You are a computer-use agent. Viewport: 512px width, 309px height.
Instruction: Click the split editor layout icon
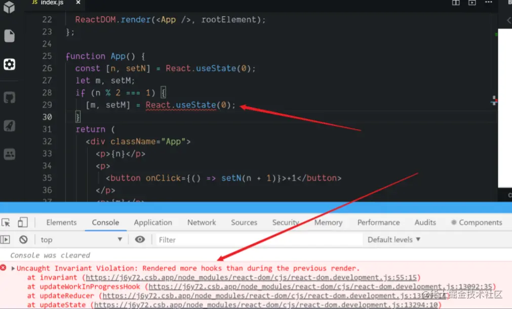click(x=456, y=3)
